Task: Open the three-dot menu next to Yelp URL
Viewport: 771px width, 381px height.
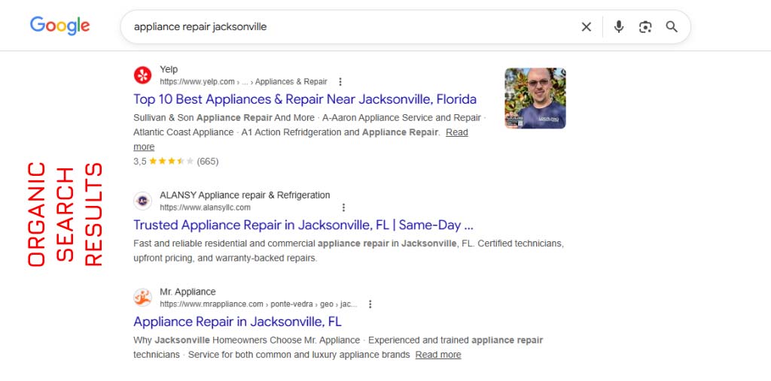Action: point(340,81)
